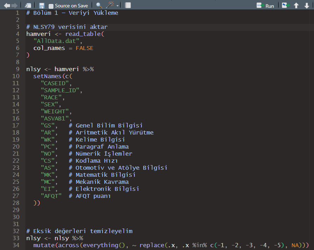Viewport: 314px width, 250px height.
Task: Click on setNames(c( on line 10
Action: 53,76
